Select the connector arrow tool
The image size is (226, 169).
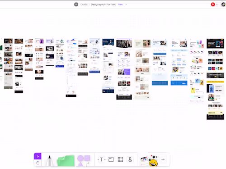(x=88, y=164)
